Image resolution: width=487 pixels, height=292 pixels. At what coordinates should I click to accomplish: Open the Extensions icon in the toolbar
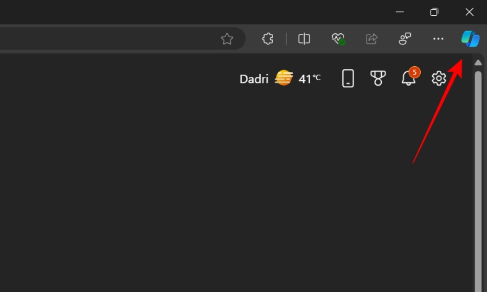[268, 39]
